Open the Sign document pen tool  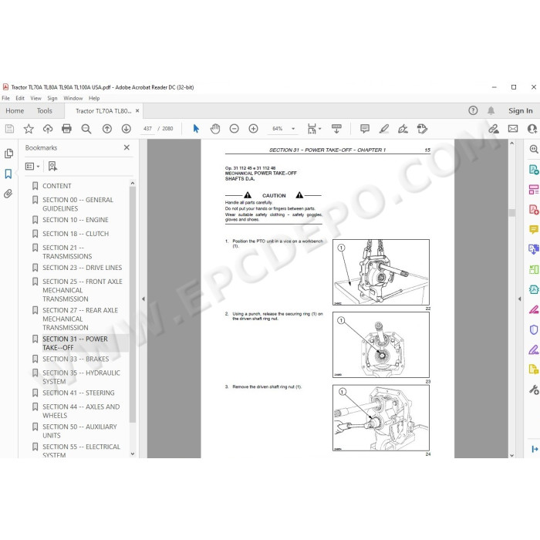point(403,129)
